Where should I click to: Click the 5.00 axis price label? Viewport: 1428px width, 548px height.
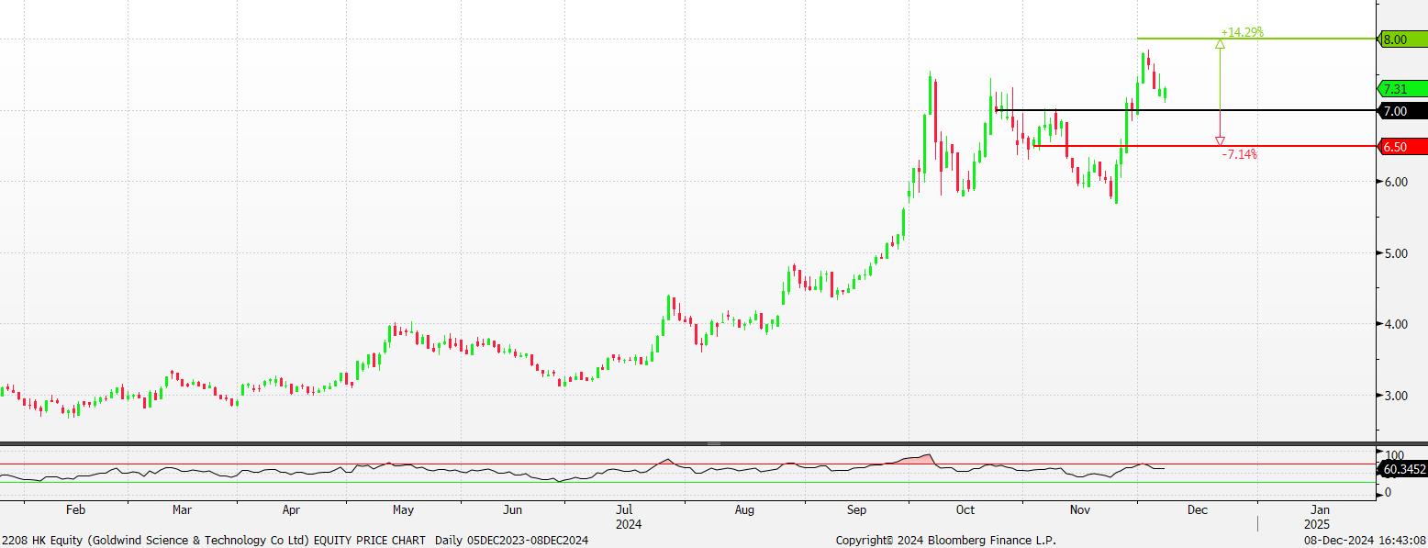pos(1395,253)
